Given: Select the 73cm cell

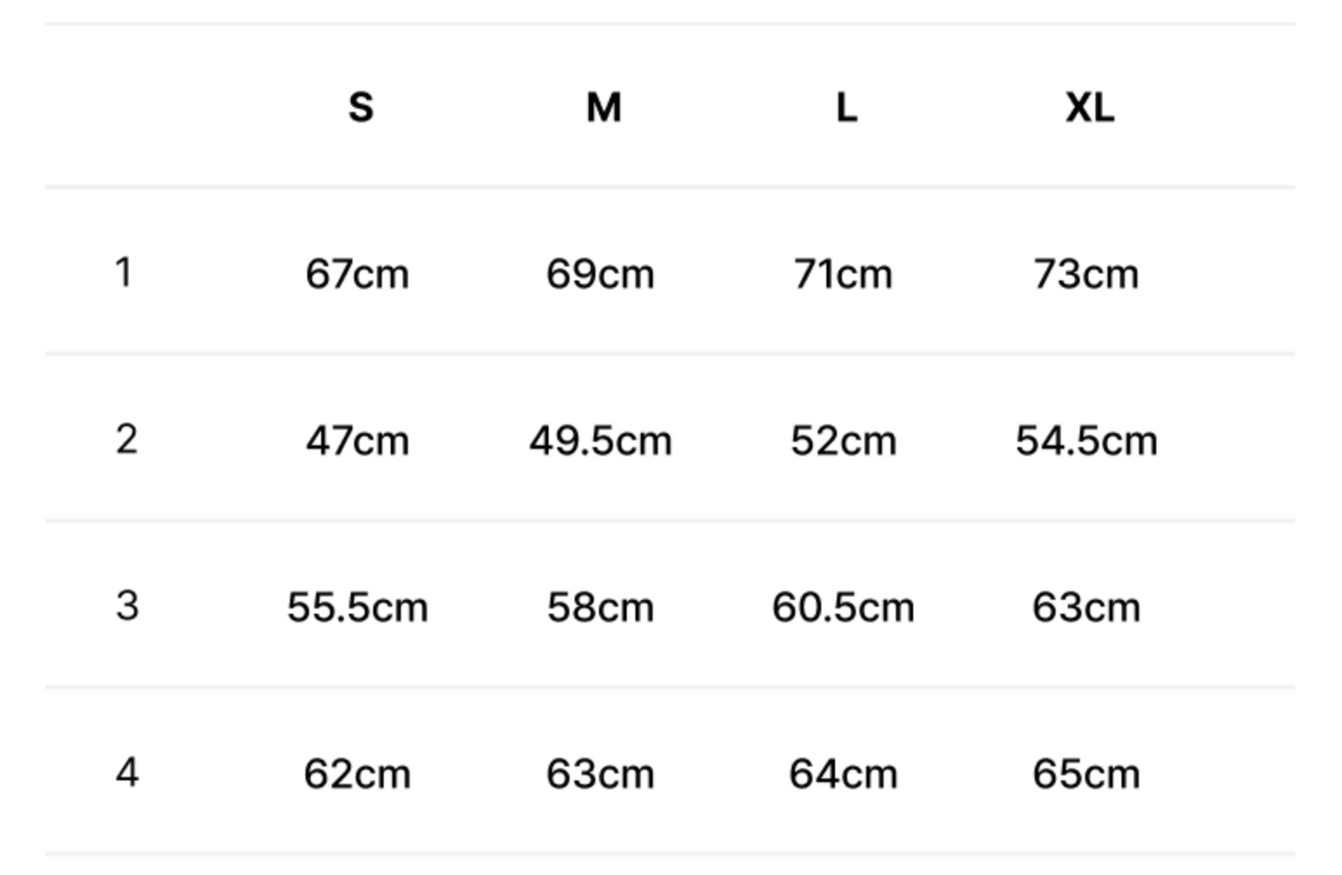Looking at the screenshot, I should pyautogui.click(x=1086, y=274).
